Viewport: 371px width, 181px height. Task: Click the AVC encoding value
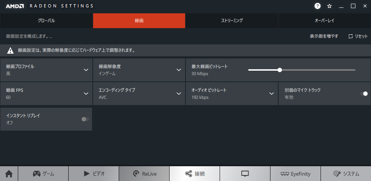103,97
